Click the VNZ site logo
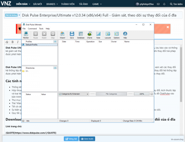185x142 pixels. pos(6,3)
